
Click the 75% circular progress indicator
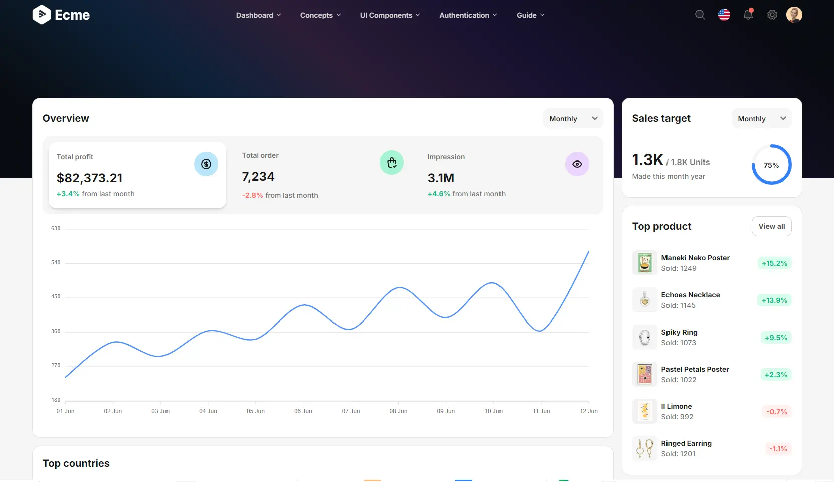(x=771, y=165)
